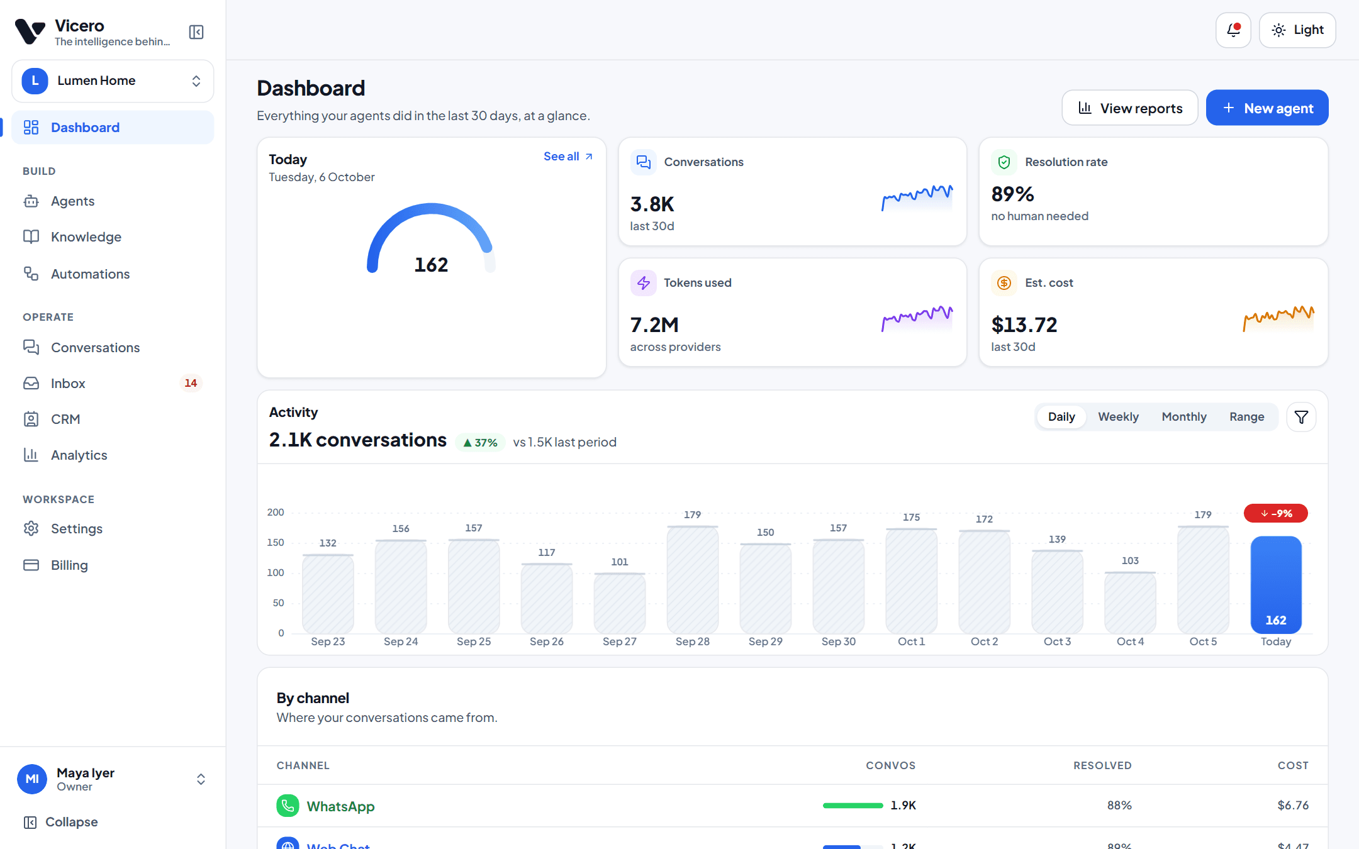The image size is (1359, 849).
Task: Go to Dashboard in the sidebar
Action: [113, 128]
